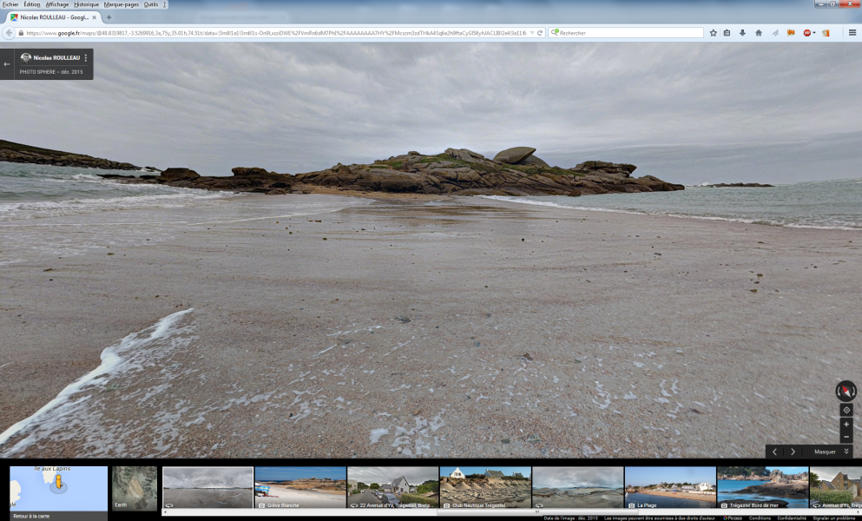Go to the browser home page icon

(x=759, y=33)
